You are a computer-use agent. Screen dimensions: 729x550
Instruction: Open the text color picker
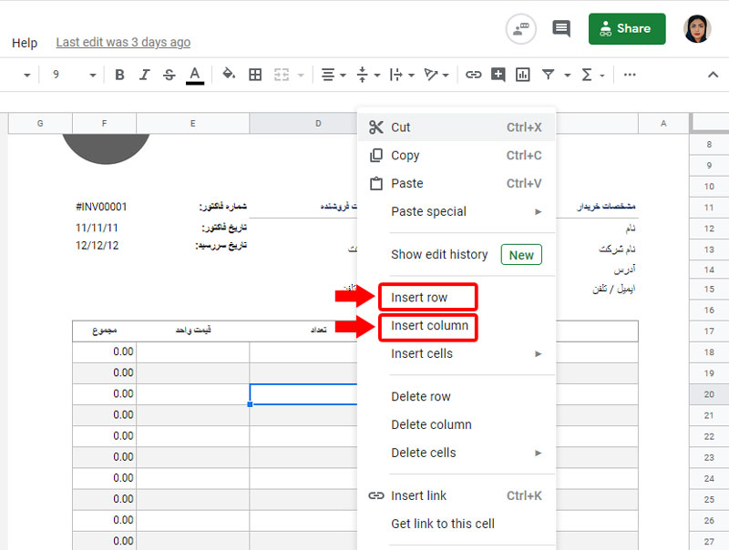point(194,75)
